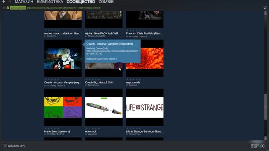Open Coach Big_Hero_6 Shirt title link

point(99,82)
